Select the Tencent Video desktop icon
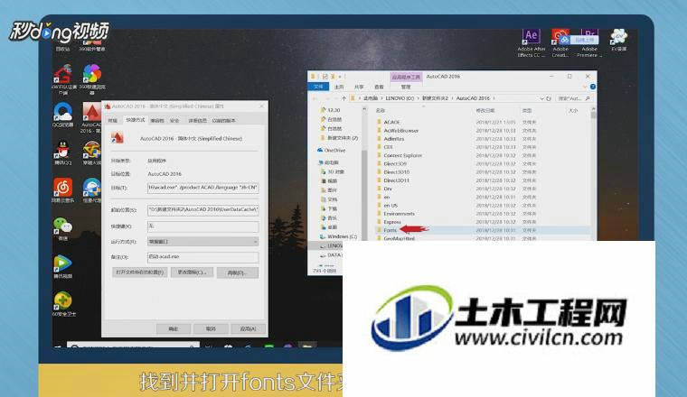The image size is (687, 397). tap(62, 267)
